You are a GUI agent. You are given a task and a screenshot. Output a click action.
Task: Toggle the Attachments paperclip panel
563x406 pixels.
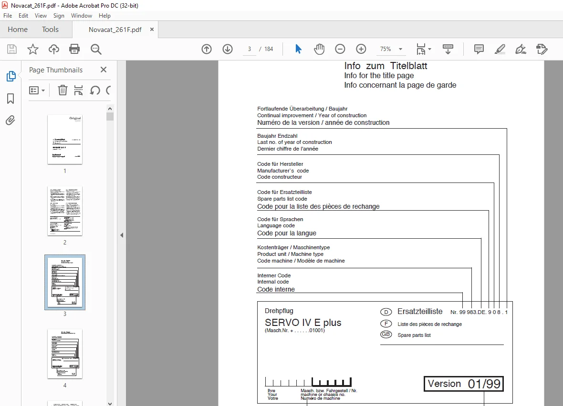pyautogui.click(x=10, y=120)
